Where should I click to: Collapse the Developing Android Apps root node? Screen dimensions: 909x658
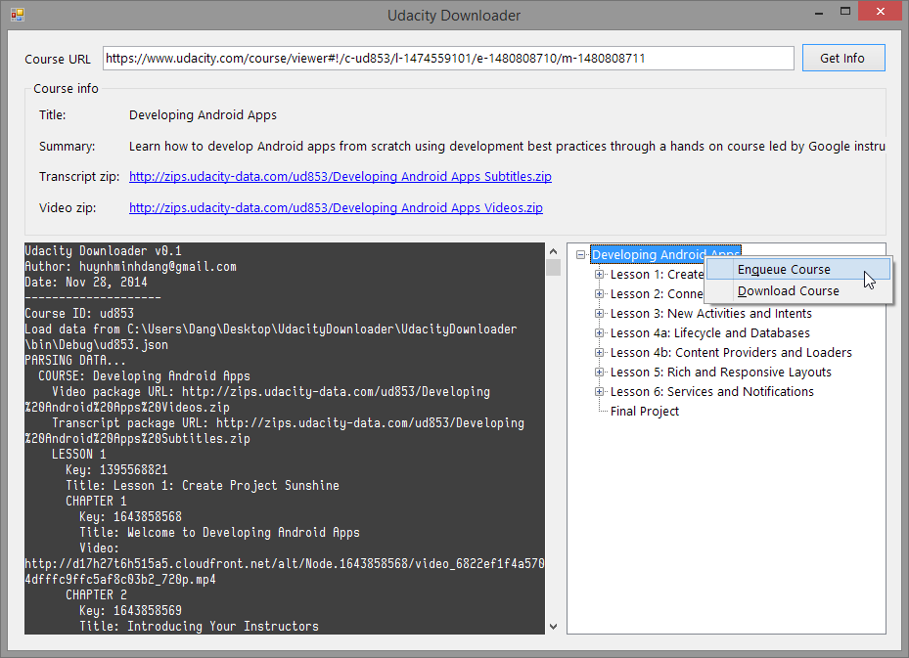(x=580, y=255)
